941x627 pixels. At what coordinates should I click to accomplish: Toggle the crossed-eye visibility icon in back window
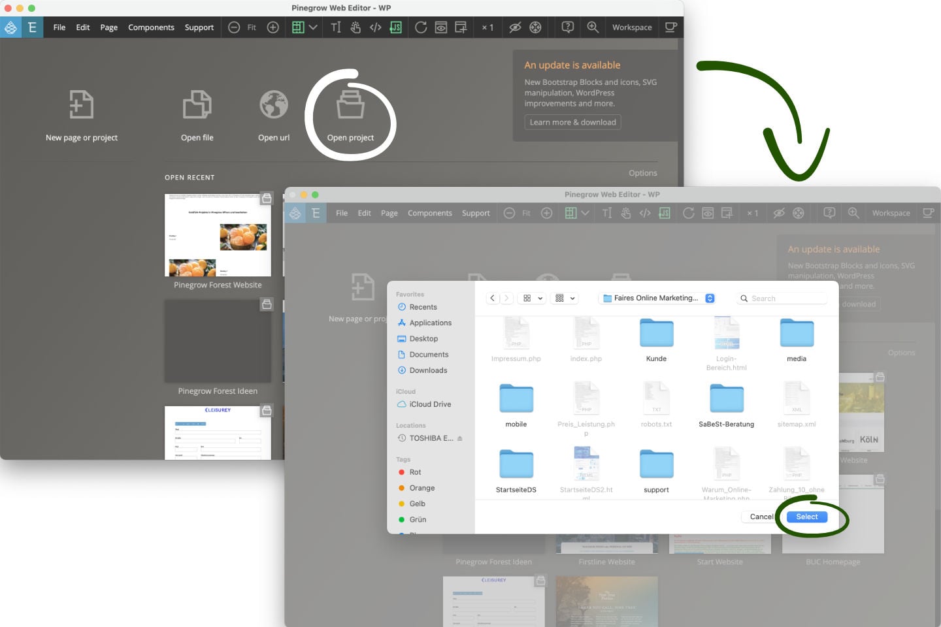pos(515,27)
